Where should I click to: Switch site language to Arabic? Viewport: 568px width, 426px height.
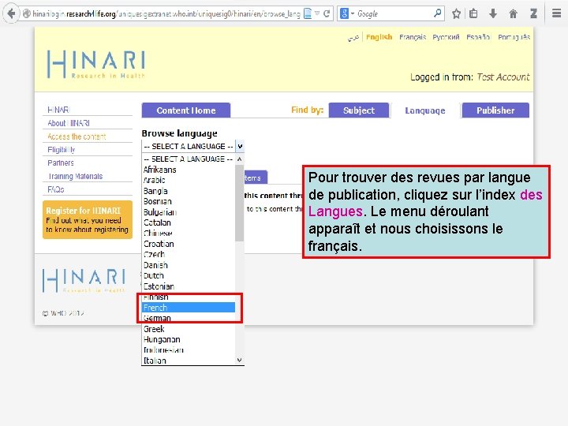coord(353,37)
